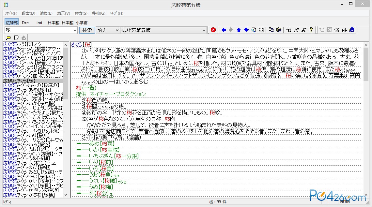
Task: Click the page with arrow export icon
Action: [344, 30]
